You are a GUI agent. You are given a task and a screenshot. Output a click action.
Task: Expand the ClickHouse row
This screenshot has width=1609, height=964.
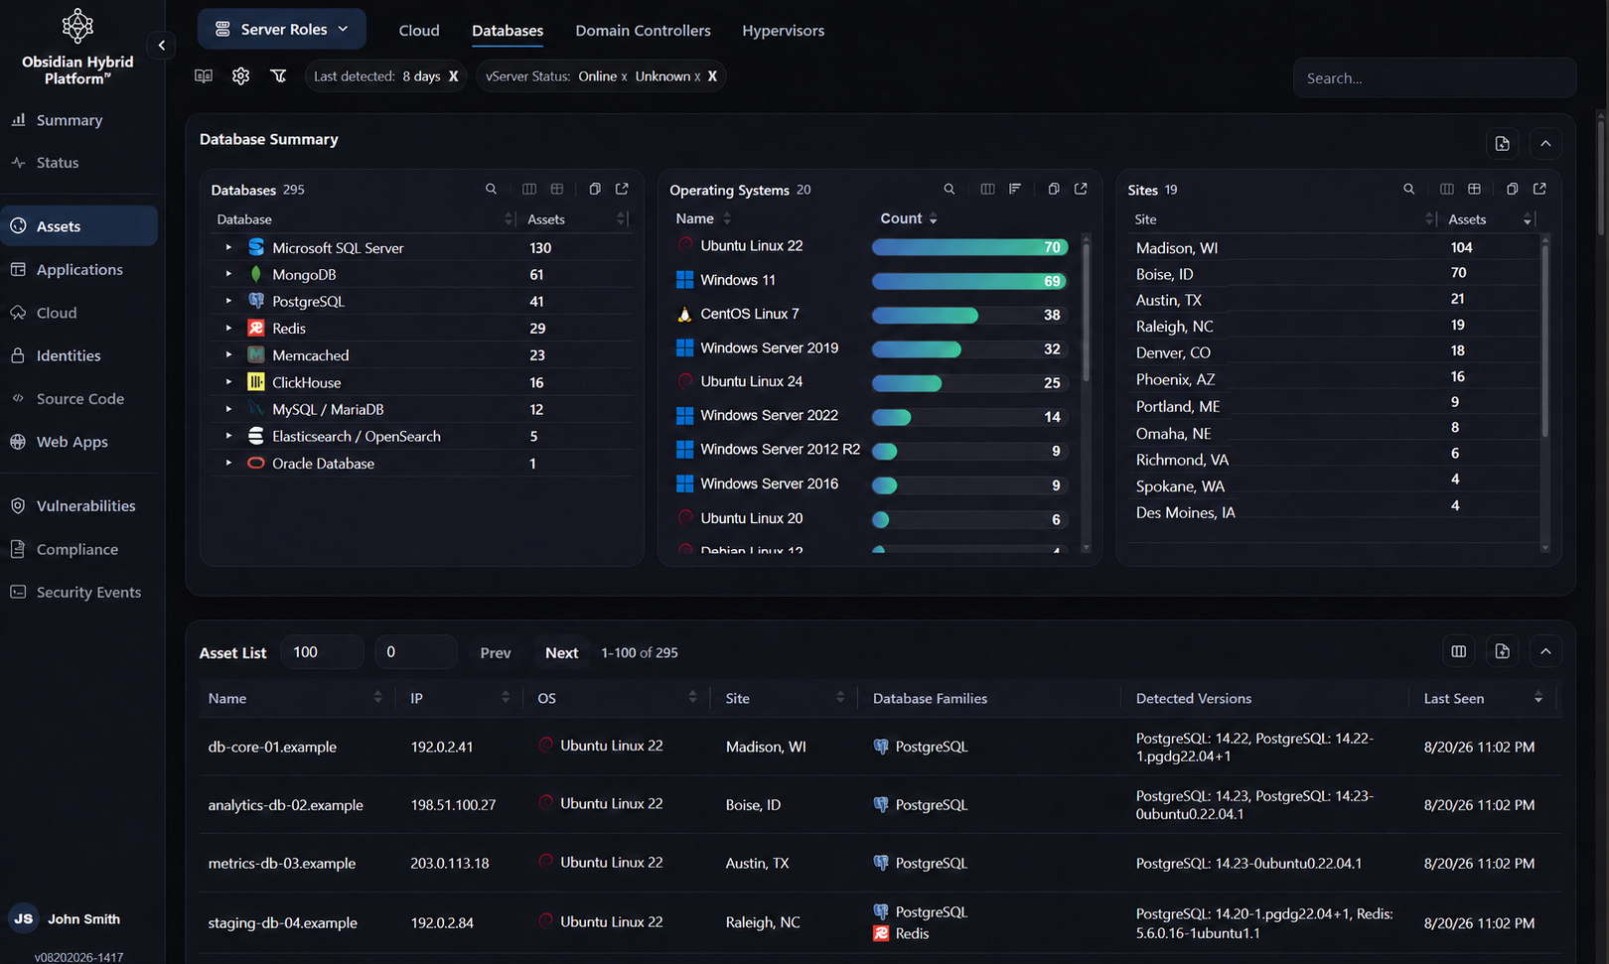228,382
